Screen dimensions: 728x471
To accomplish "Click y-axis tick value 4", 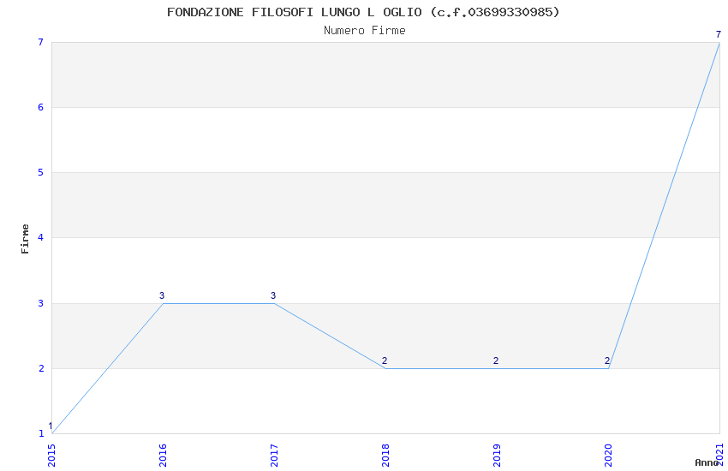I will (x=41, y=237).
